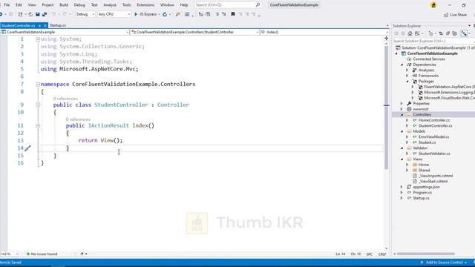This screenshot has height=267, width=475.
Task: Click the pending changes filter icon in Solution Explorer
Action: [x=430, y=33]
